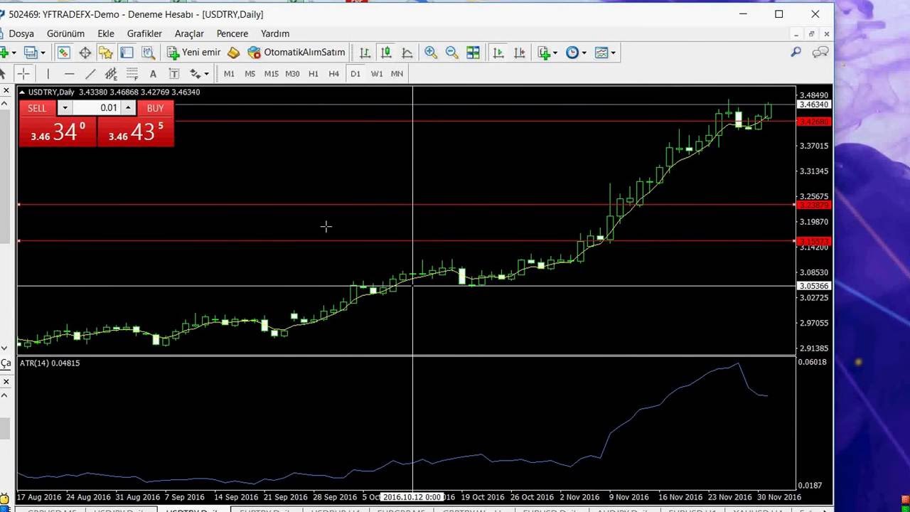This screenshot has width=910, height=512.
Task: Select the crosshair tool
Action: tap(23, 74)
